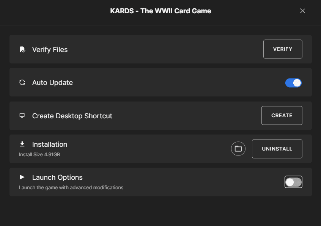Enable the Launch Options toggle
The width and height of the screenshot is (321, 226).
pos(293,182)
